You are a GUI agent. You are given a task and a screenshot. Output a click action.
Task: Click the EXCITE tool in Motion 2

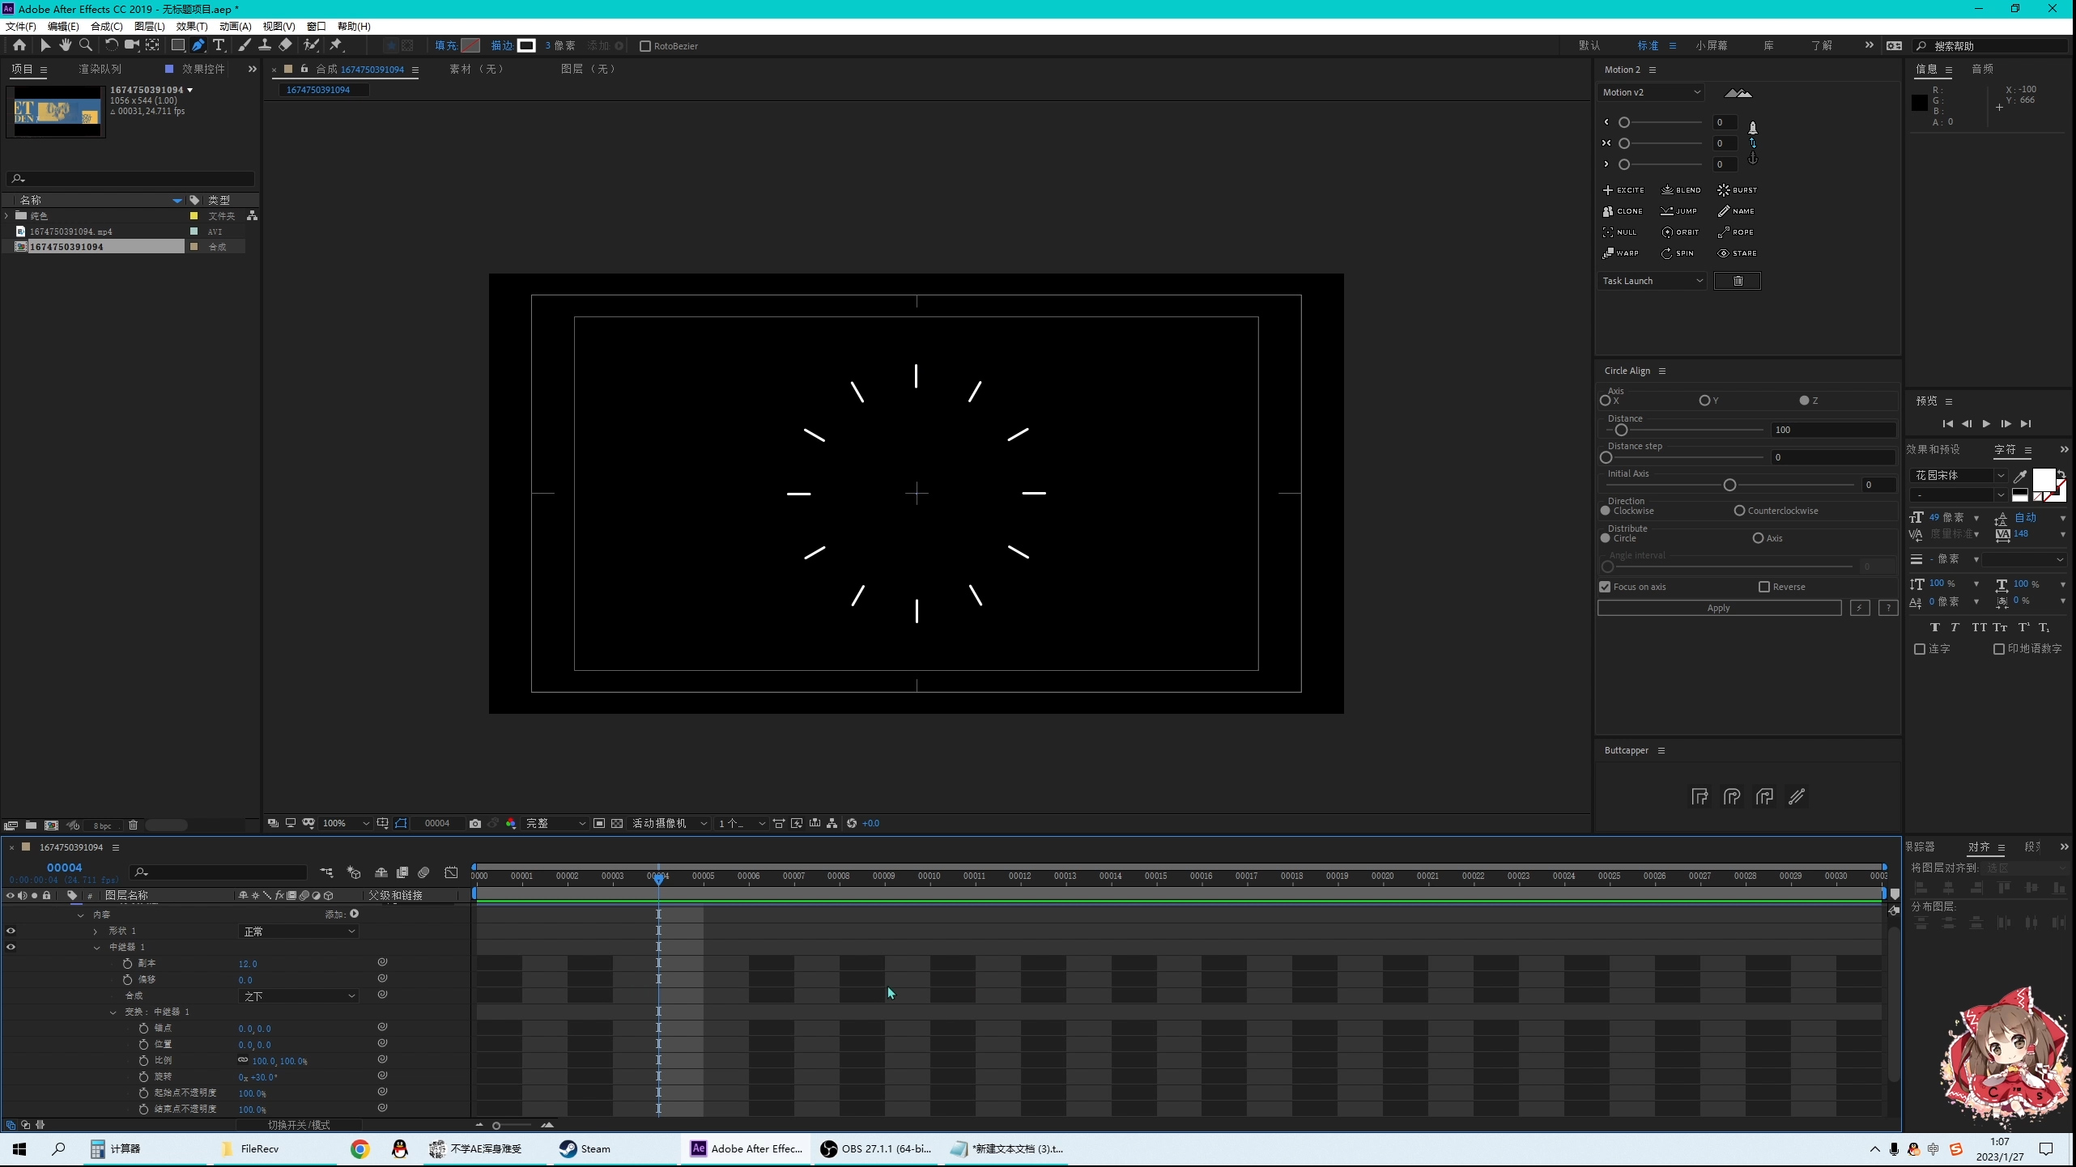(x=1623, y=190)
